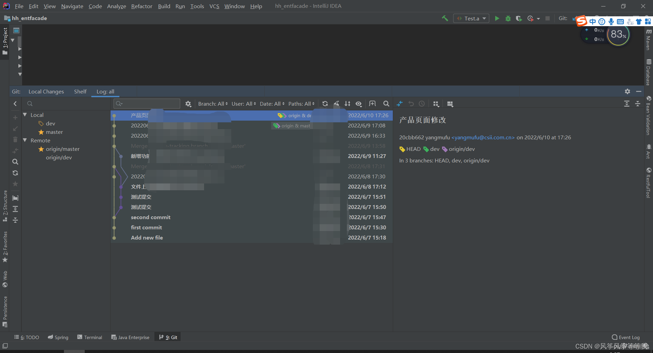The image size is (653, 353).
Task: Open the profiler run dropdown arrow
Action: click(x=538, y=19)
